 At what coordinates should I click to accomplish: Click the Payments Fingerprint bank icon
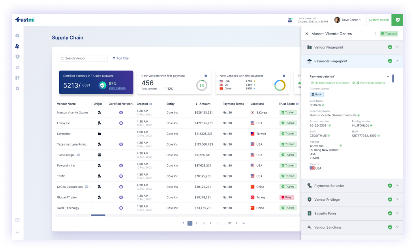pyautogui.click(x=310, y=61)
